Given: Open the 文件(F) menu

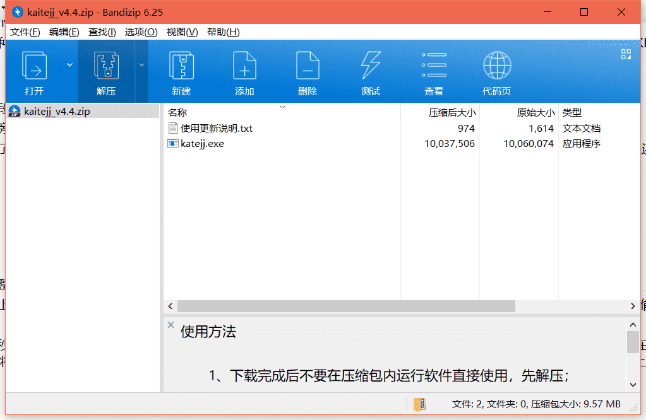Looking at the screenshot, I should (x=25, y=32).
